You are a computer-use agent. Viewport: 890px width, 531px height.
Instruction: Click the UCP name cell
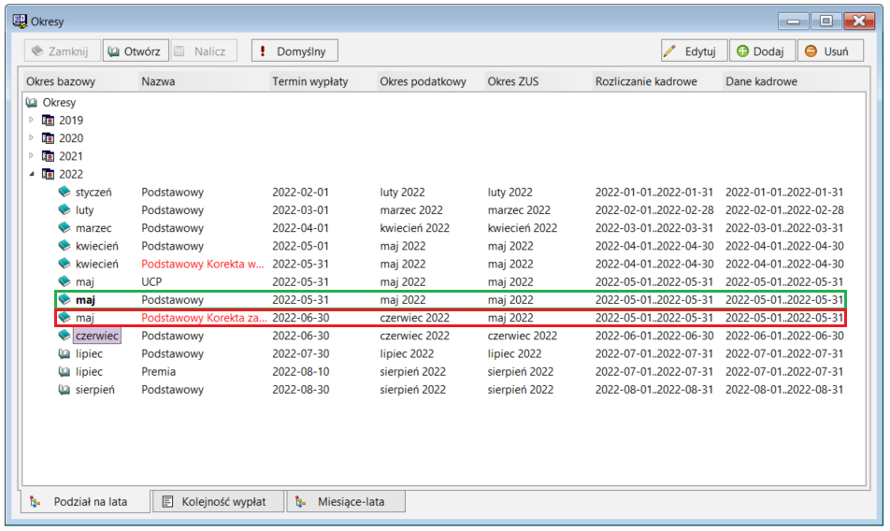point(151,282)
